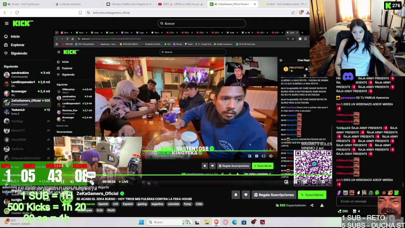405x228 pixels.
Task: Bookmark this page with the bookmark icon
Action: tap(80, 13)
